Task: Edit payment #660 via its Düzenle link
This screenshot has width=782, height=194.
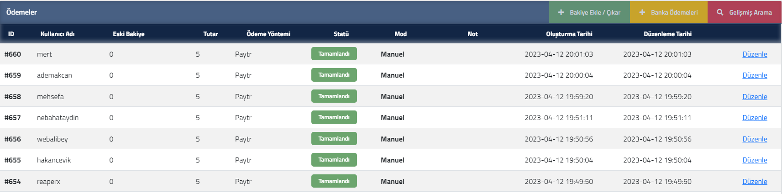Action: point(755,54)
